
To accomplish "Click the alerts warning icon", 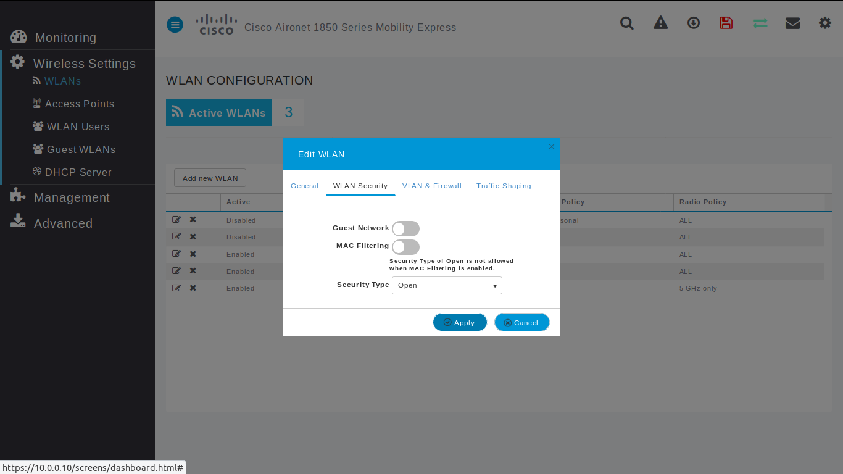I will 660,23.
